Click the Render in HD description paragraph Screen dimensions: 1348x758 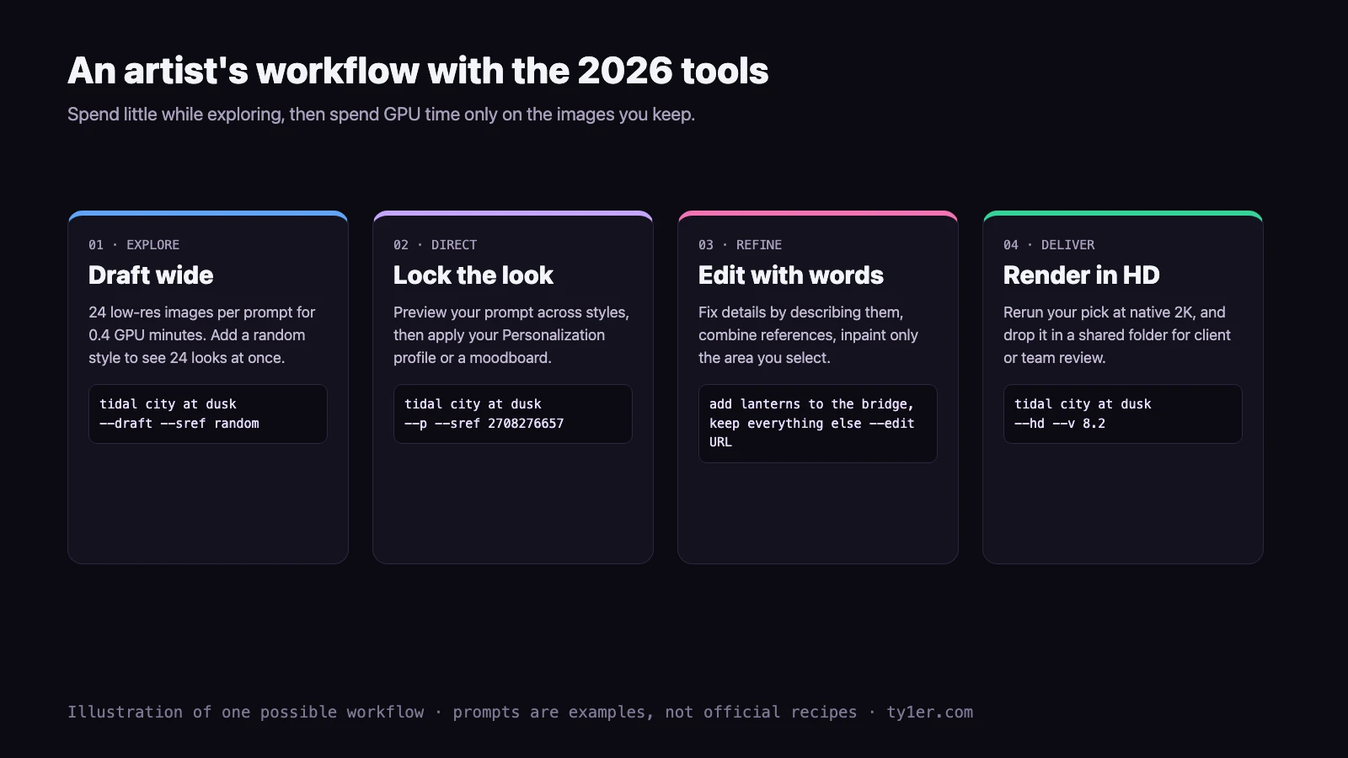(x=1117, y=335)
